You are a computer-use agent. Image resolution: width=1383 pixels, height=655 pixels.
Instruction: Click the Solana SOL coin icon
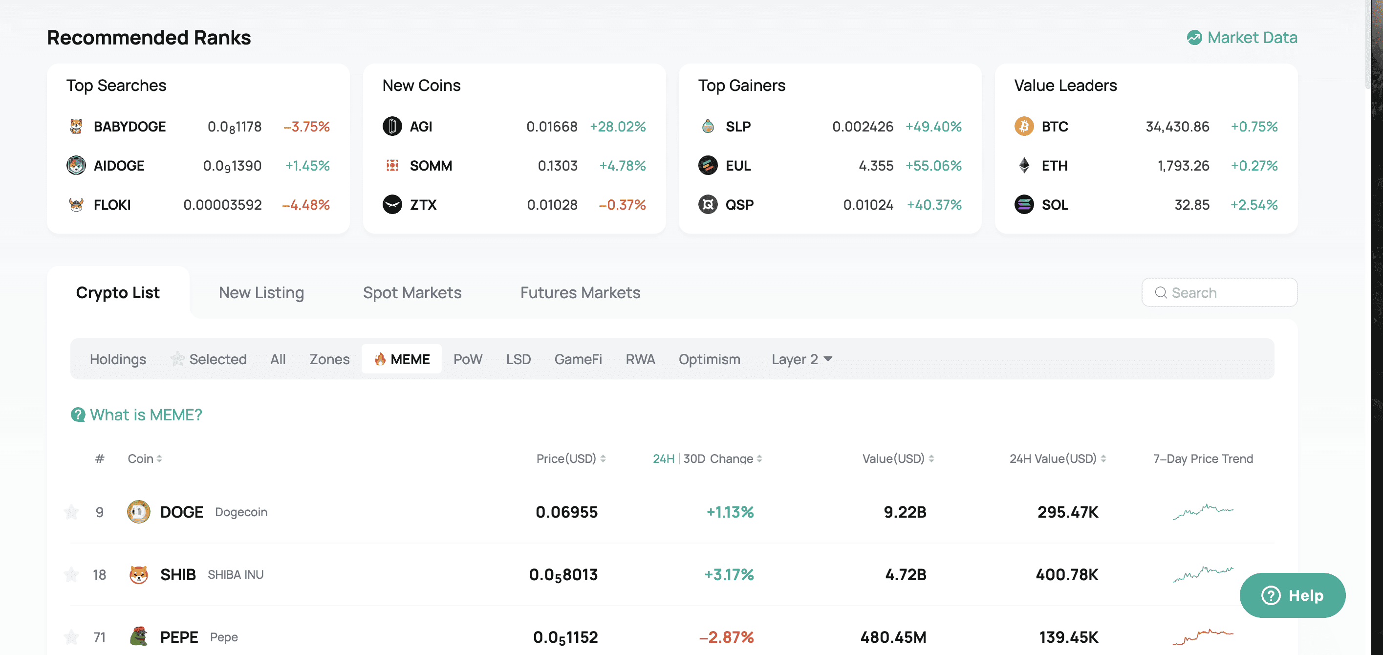click(1024, 204)
